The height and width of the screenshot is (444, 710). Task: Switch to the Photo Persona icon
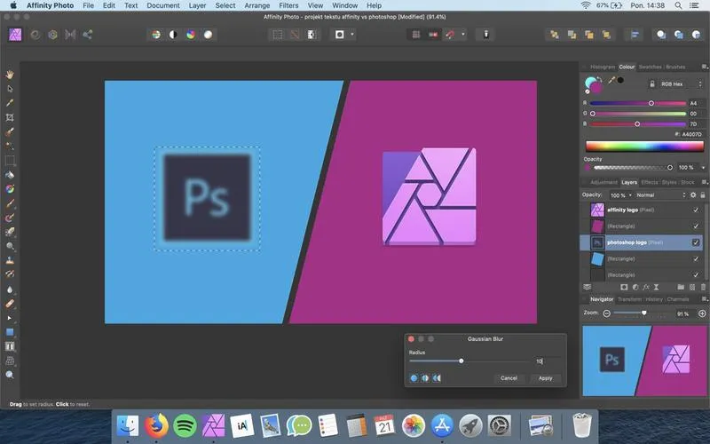pos(15,35)
